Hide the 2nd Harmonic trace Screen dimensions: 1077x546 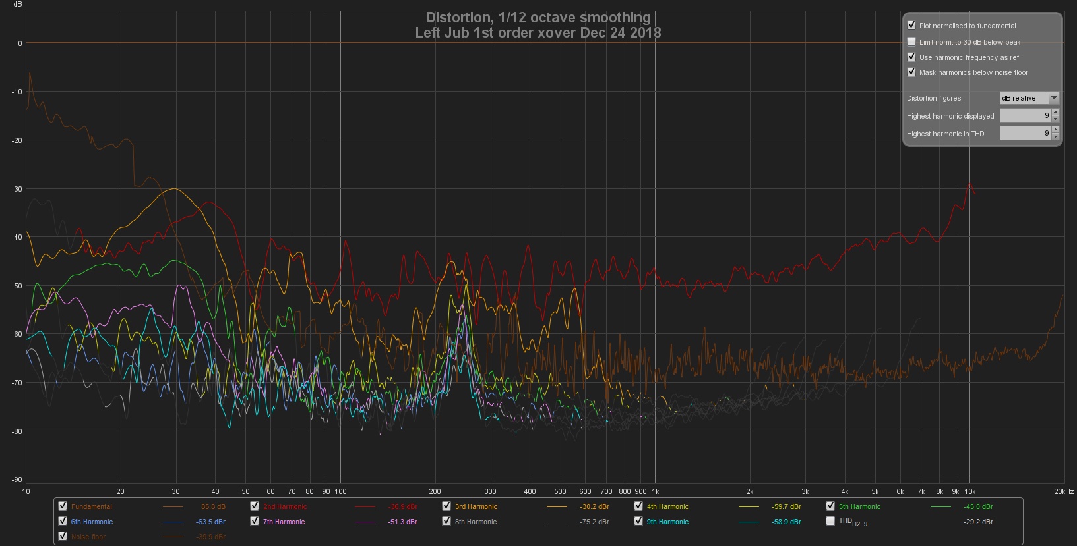(x=255, y=506)
